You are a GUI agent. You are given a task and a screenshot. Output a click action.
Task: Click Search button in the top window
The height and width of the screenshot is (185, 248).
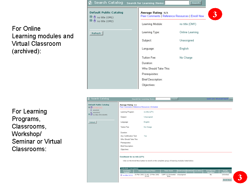(196, 3)
